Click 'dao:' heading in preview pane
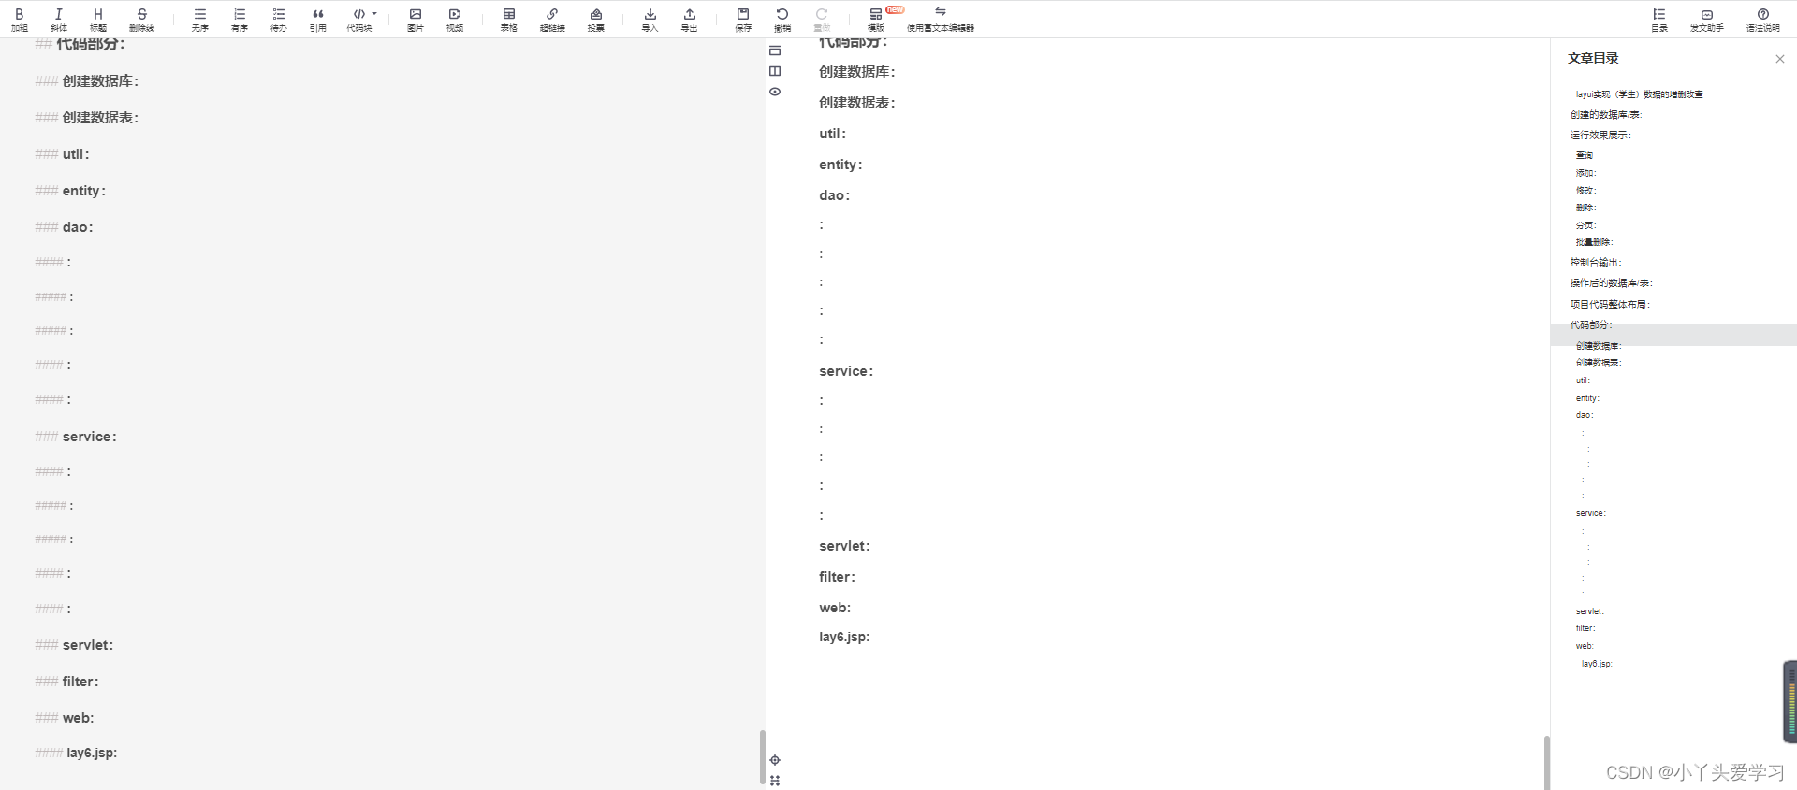The image size is (1797, 790). coord(834,195)
